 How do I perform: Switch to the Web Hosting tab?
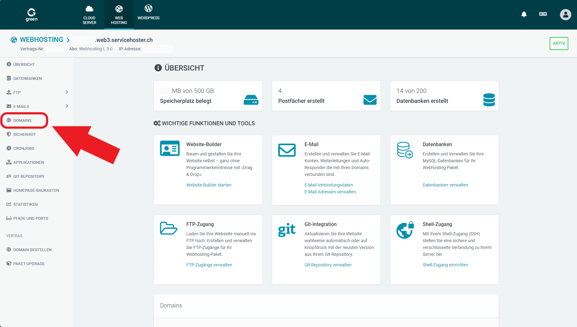pos(119,14)
